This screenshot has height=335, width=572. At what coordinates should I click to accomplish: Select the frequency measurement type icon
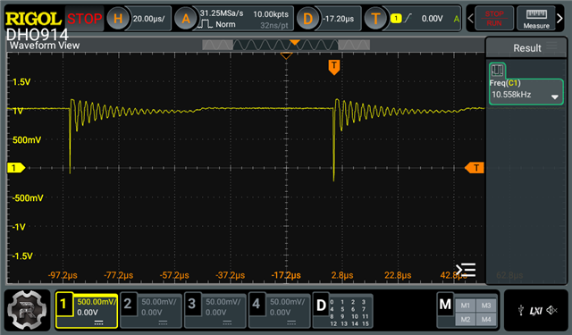[x=497, y=70]
